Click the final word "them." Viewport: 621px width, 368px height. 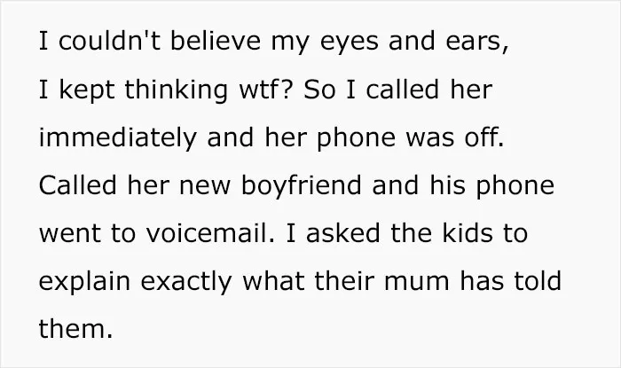(x=76, y=329)
